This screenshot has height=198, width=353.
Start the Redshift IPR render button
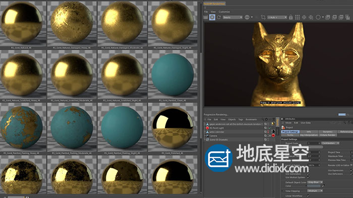click(212, 17)
